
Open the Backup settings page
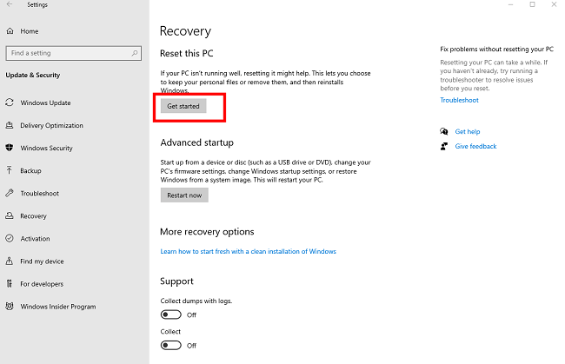tap(30, 170)
